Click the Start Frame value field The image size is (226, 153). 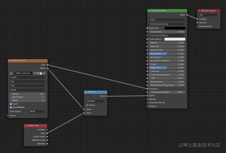pyautogui.click(x=28, y=97)
